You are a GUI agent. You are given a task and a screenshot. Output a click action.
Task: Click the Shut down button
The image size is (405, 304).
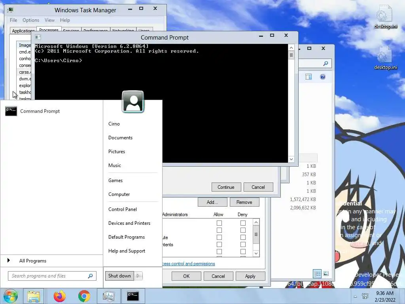tap(119, 276)
